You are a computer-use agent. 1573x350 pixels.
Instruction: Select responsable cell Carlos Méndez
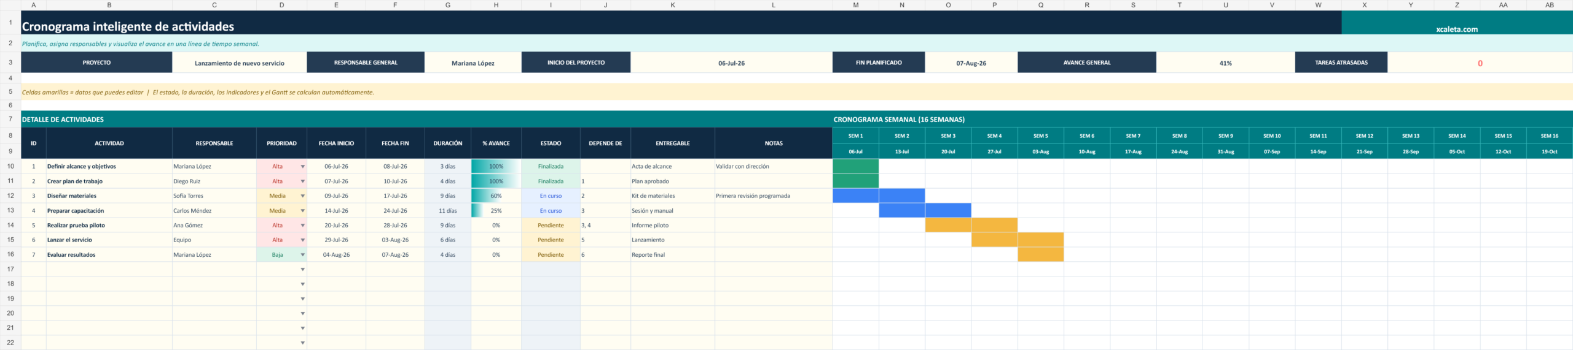coord(214,210)
